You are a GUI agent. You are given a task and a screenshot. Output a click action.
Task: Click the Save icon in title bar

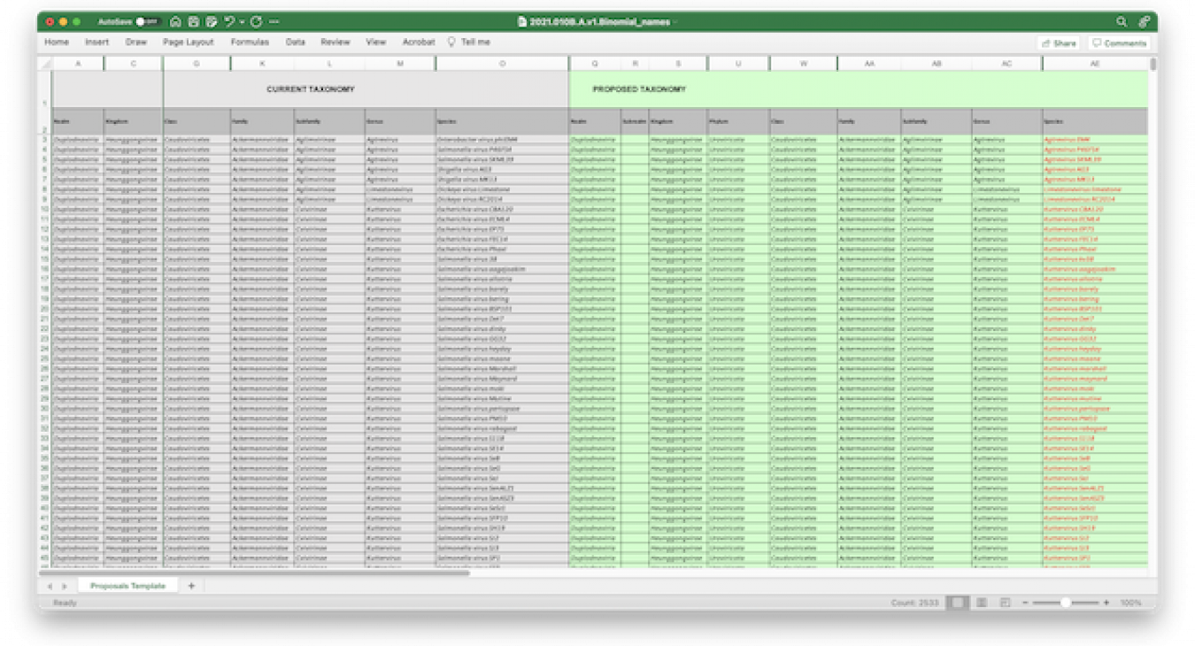(x=194, y=21)
